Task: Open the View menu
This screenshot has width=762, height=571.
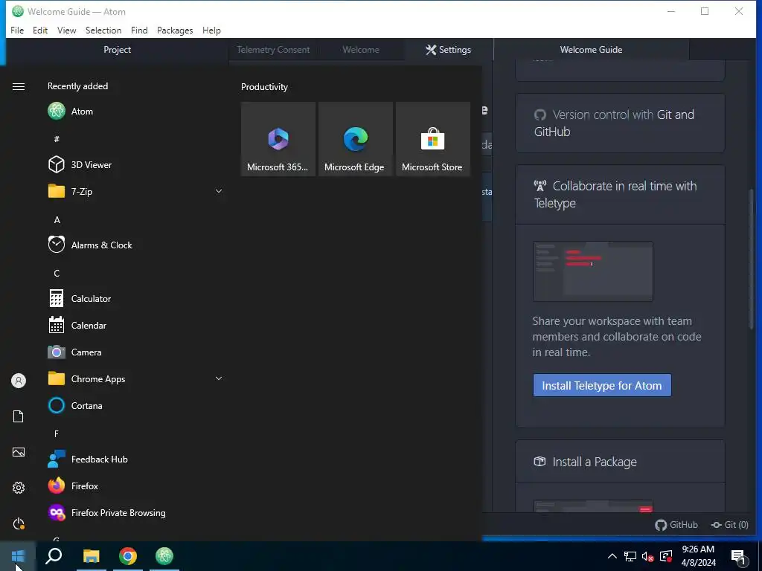Action: 66,30
